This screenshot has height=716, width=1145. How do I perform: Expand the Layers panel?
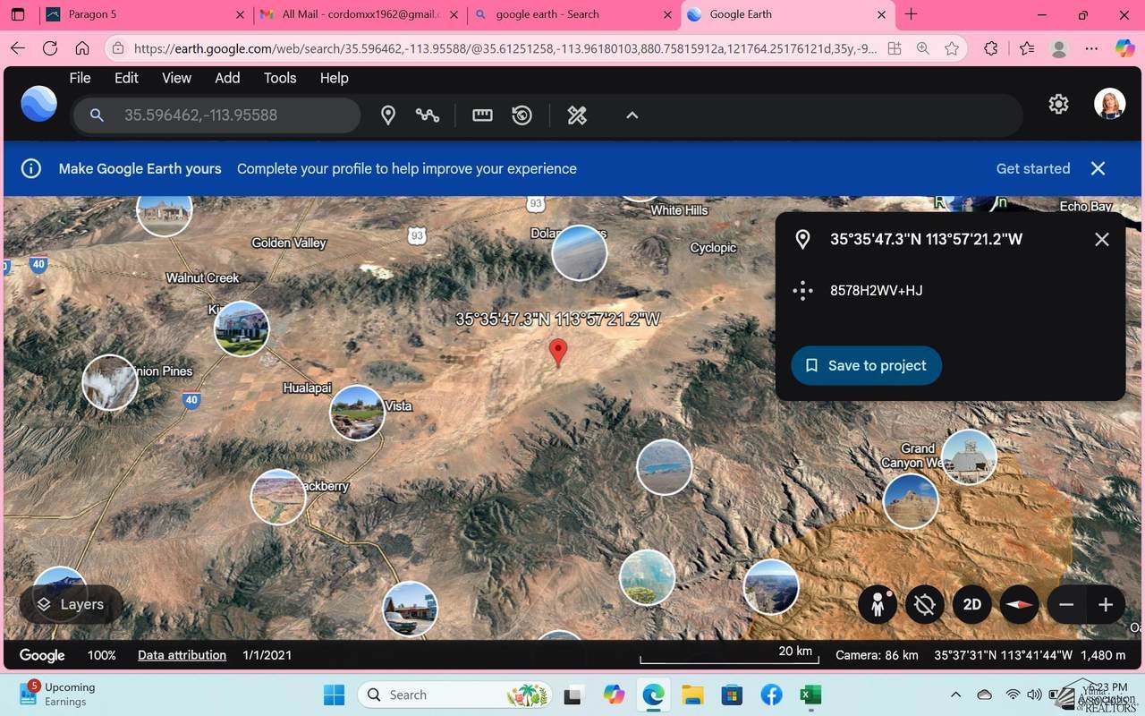pos(71,605)
